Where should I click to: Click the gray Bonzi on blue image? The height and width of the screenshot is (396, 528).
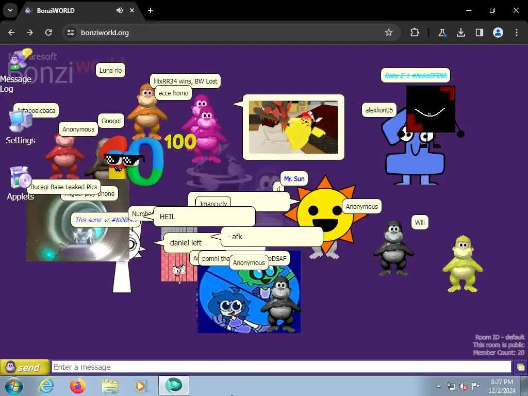(280, 303)
